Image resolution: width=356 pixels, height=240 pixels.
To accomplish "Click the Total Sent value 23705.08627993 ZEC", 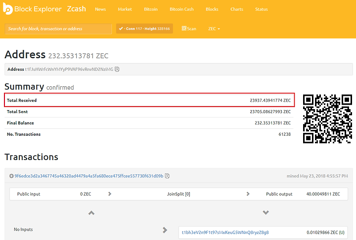I will 270,112.
